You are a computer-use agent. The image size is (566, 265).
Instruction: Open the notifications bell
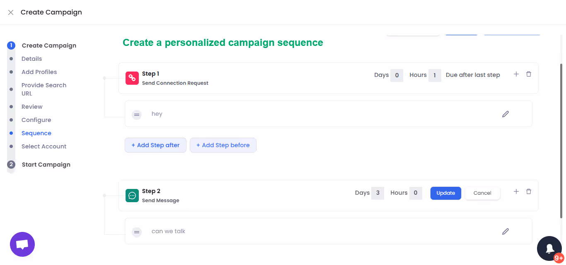click(549, 248)
